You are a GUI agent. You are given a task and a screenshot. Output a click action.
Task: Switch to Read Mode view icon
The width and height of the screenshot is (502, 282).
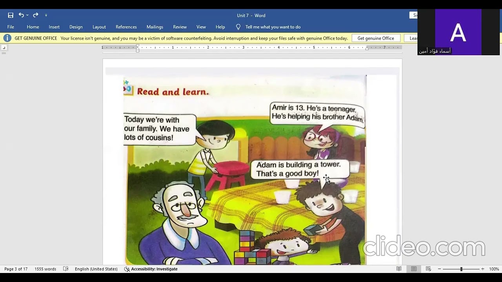tap(399, 269)
